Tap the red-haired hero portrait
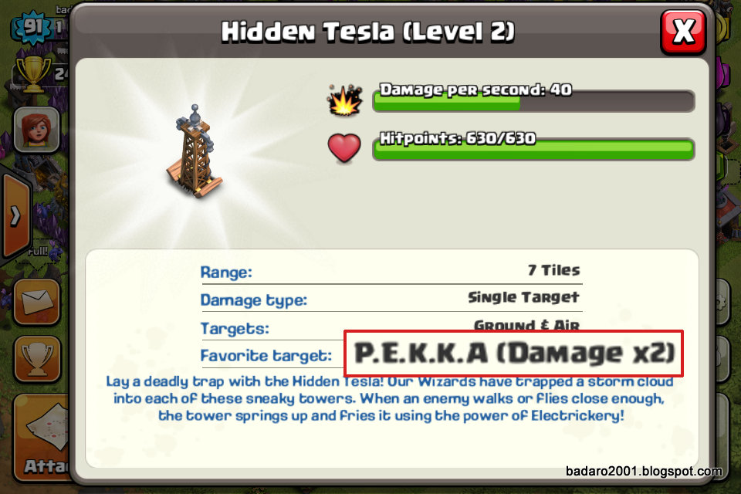 (37, 130)
